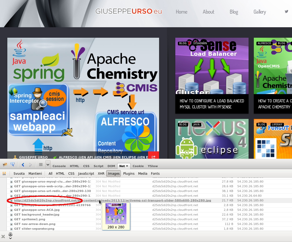Click the JAVA tag on Nexus eclipse card
The width and height of the screenshot is (292, 242).
point(196,125)
